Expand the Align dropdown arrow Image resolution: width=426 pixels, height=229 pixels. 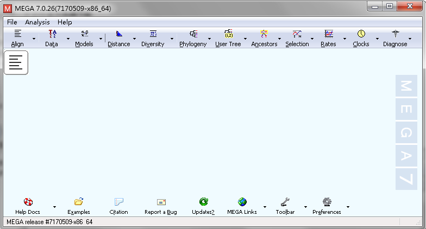[34, 39]
